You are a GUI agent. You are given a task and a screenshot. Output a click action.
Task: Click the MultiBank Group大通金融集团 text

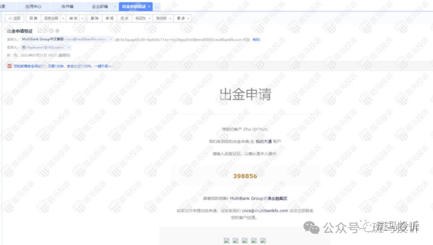[259, 198]
